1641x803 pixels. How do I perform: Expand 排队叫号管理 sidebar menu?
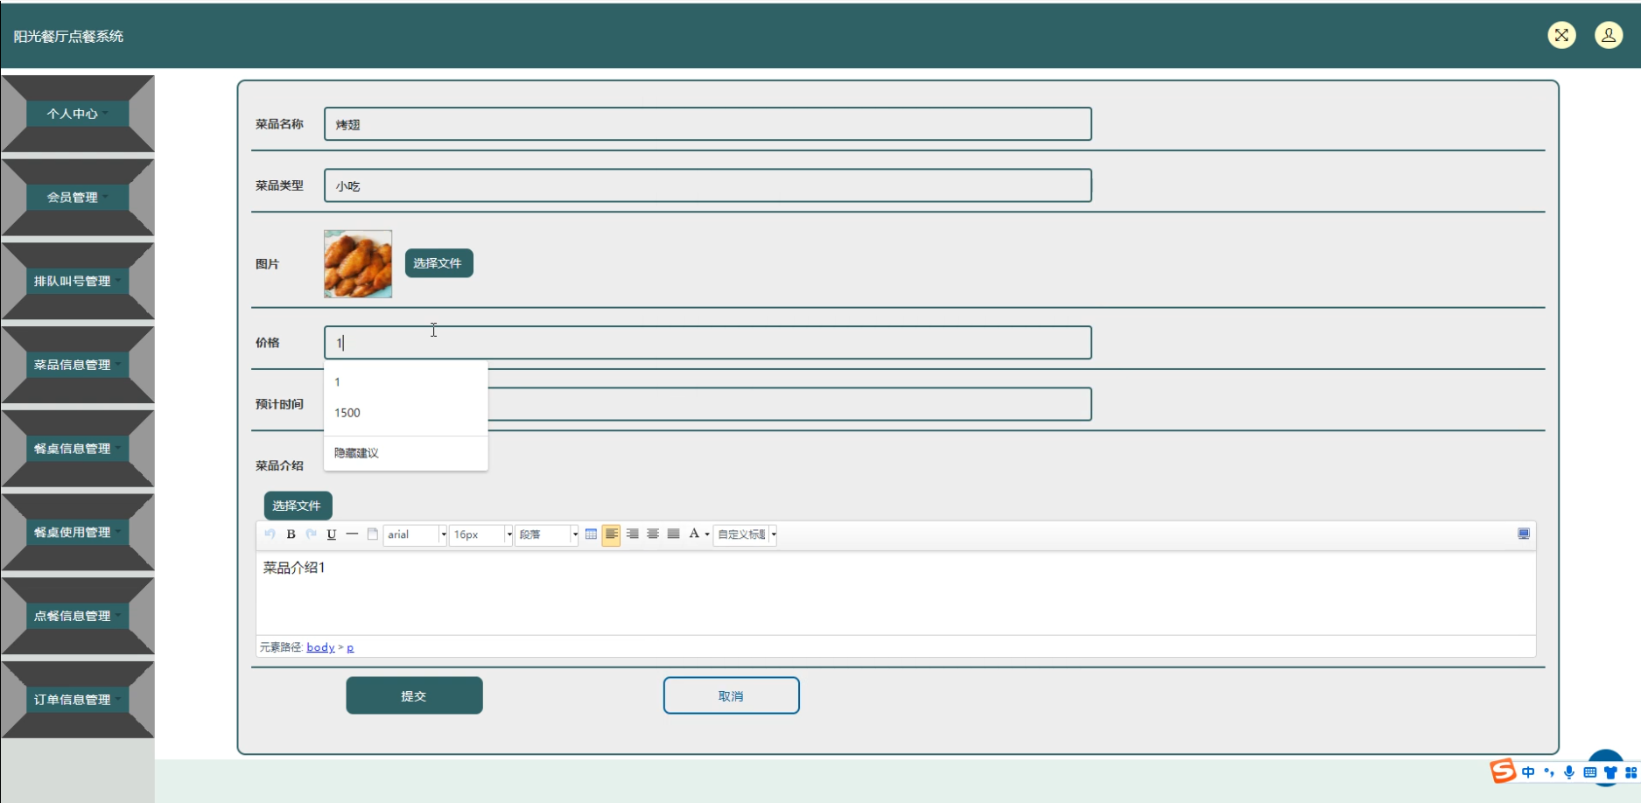point(78,281)
